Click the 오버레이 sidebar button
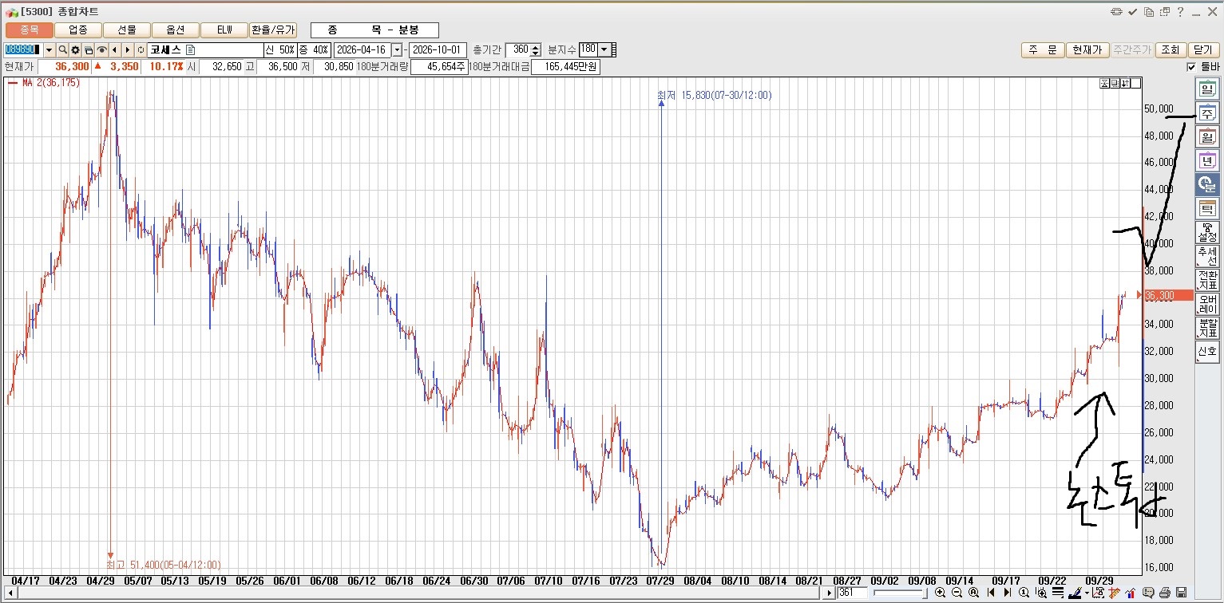 click(1207, 304)
